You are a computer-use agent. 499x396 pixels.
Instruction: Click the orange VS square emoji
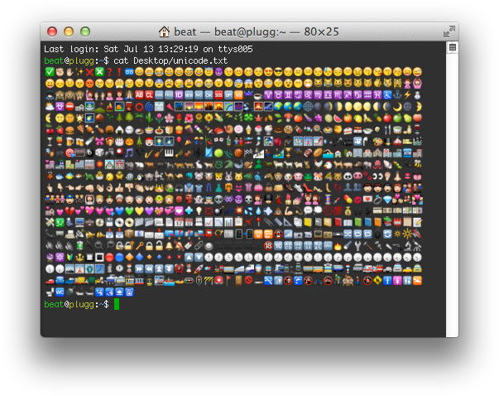238,95
